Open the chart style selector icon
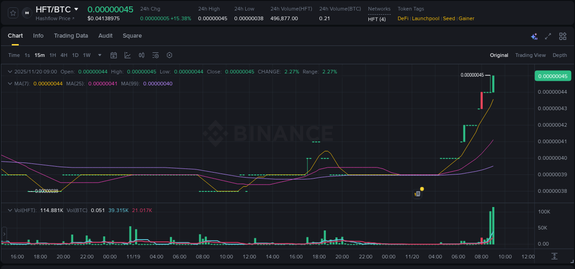The width and height of the screenshot is (575, 269). pos(126,55)
